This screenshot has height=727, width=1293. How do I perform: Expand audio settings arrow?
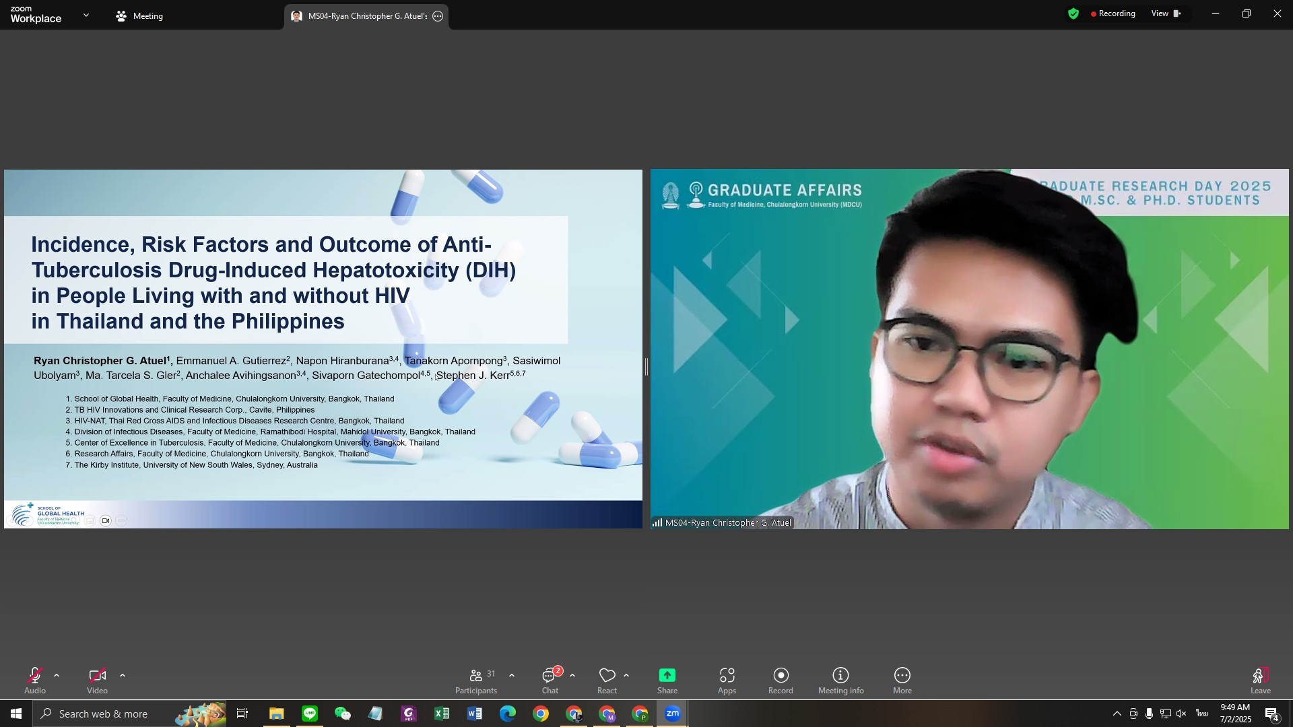click(x=57, y=675)
